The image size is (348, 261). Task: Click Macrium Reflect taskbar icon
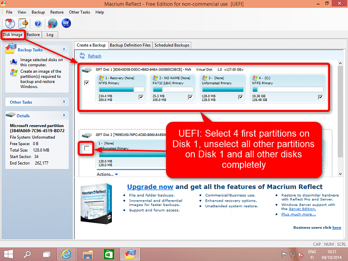(x=130, y=254)
